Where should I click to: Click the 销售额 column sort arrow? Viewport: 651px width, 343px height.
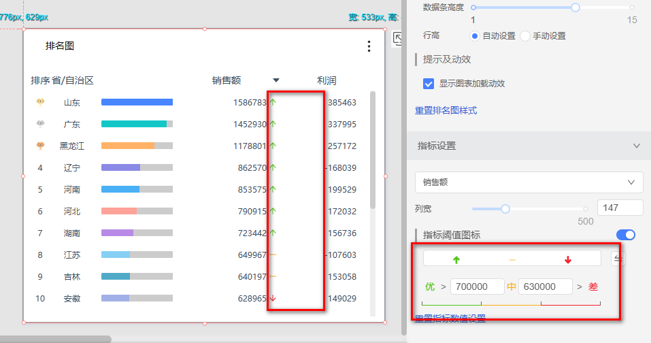pyautogui.click(x=276, y=80)
